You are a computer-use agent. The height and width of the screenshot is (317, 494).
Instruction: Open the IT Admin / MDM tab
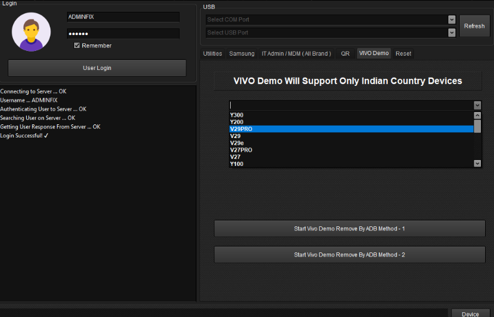coord(296,53)
